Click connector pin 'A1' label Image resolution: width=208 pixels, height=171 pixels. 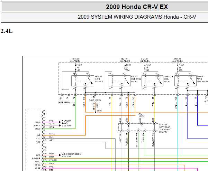pyautogui.click(x=44, y=111)
